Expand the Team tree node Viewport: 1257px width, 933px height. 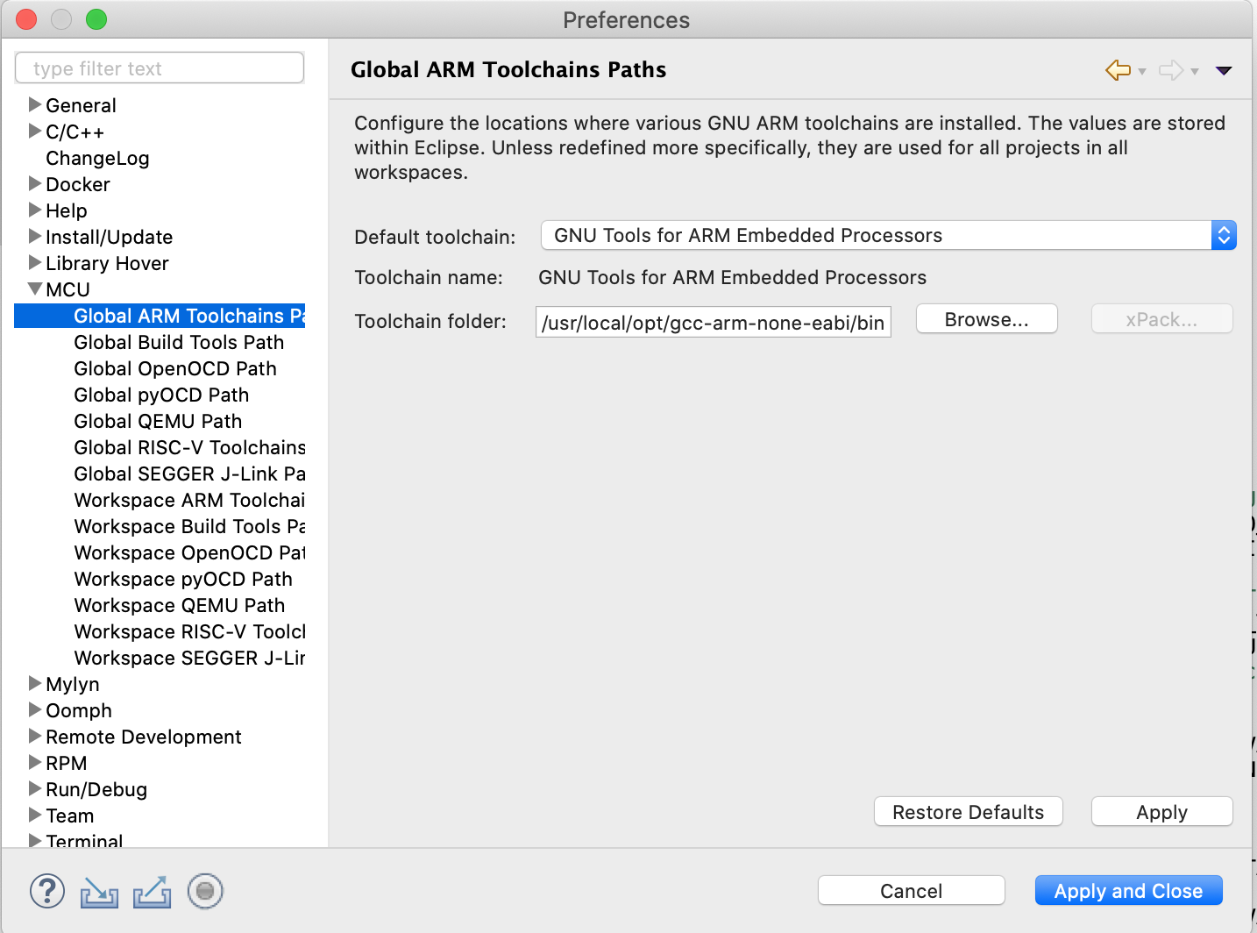pos(35,815)
